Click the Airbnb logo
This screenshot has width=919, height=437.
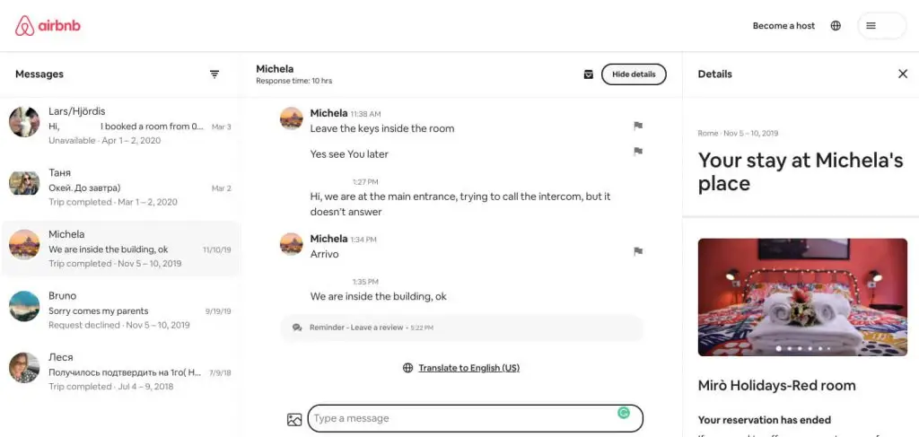pyautogui.click(x=48, y=26)
